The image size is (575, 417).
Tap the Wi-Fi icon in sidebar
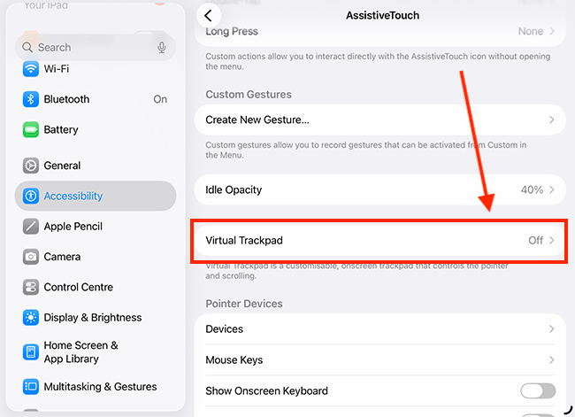click(x=31, y=69)
